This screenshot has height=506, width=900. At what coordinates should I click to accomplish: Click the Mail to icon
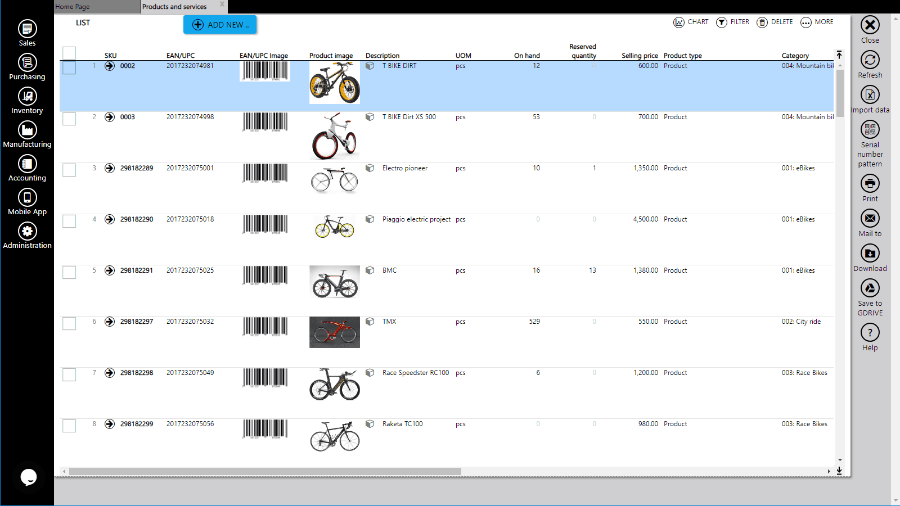tap(870, 219)
